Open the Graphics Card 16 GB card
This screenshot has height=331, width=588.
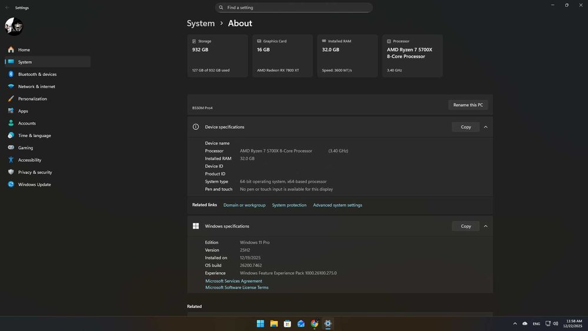point(282,56)
